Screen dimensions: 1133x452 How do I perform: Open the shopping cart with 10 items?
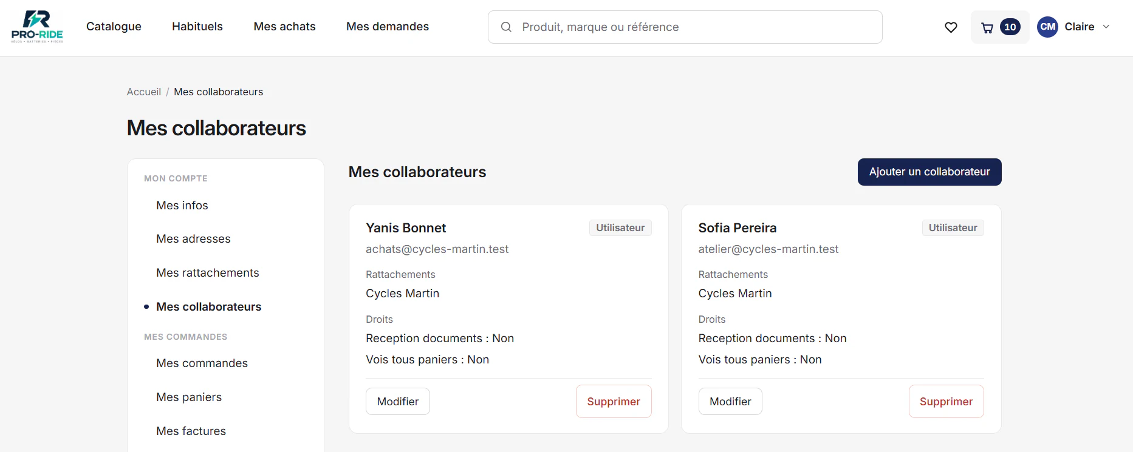pos(1000,27)
